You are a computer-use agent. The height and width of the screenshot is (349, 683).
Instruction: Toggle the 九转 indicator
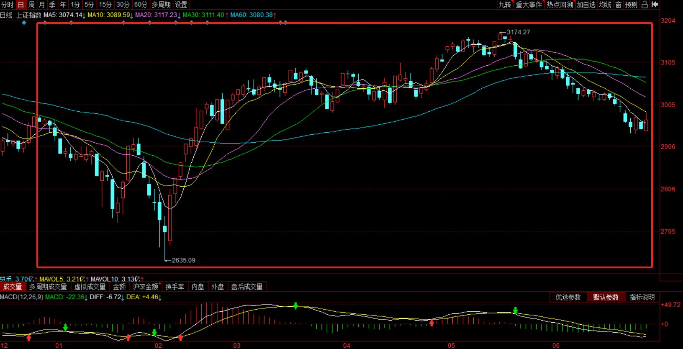505,5
